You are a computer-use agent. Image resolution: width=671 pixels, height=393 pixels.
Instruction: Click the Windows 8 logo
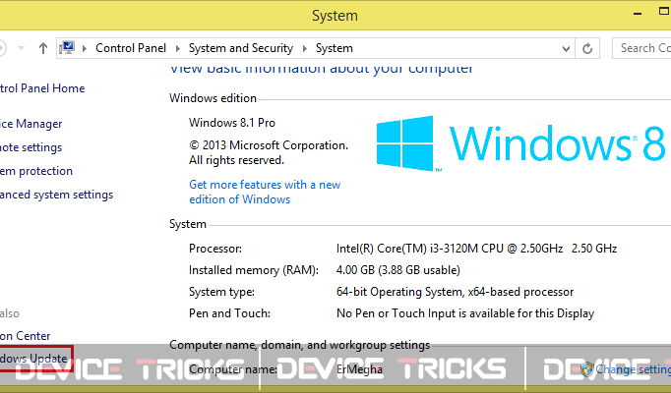(x=520, y=143)
